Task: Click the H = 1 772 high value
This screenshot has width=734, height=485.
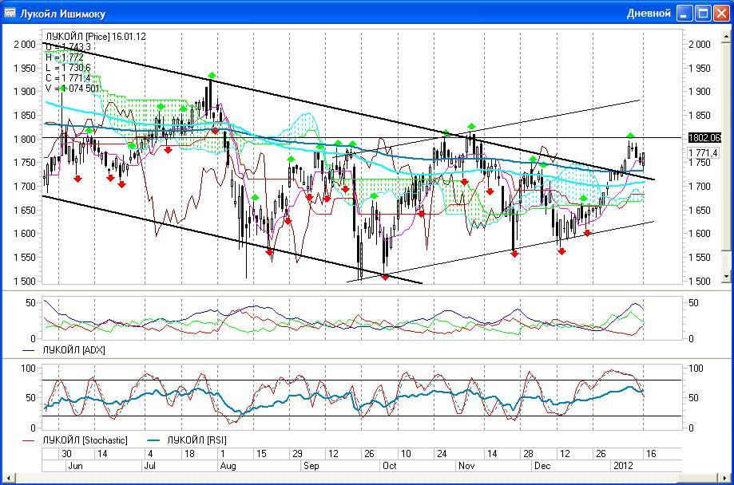Action: click(65, 57)
